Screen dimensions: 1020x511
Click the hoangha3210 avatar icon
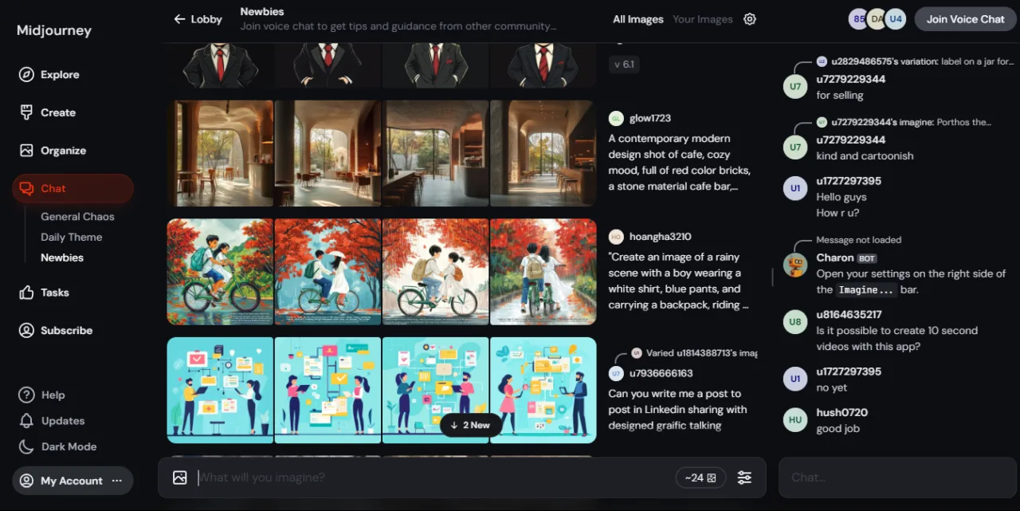(616, 237)
